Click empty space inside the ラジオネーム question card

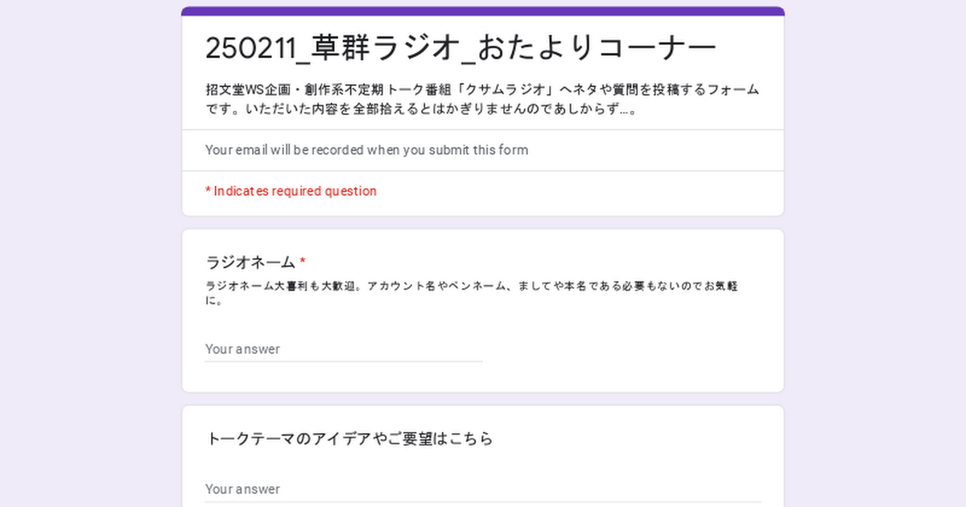628,354
